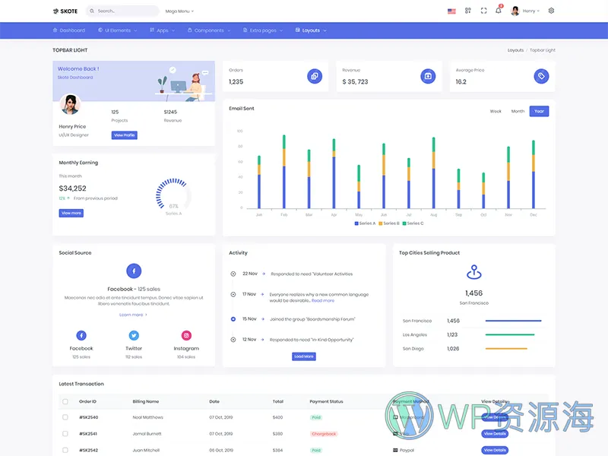Click the Instagram social icon
608x456 pixels.
pyautogui.click(x=186, y=335)
